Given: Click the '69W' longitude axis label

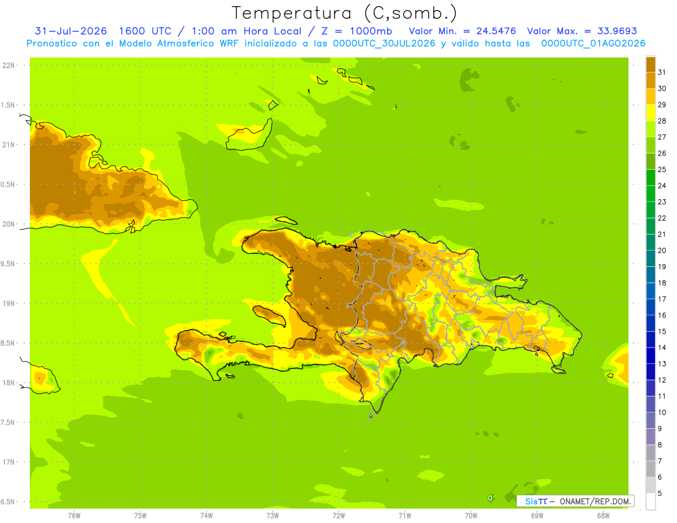Looking at the screenshot, I should point(537,516).
